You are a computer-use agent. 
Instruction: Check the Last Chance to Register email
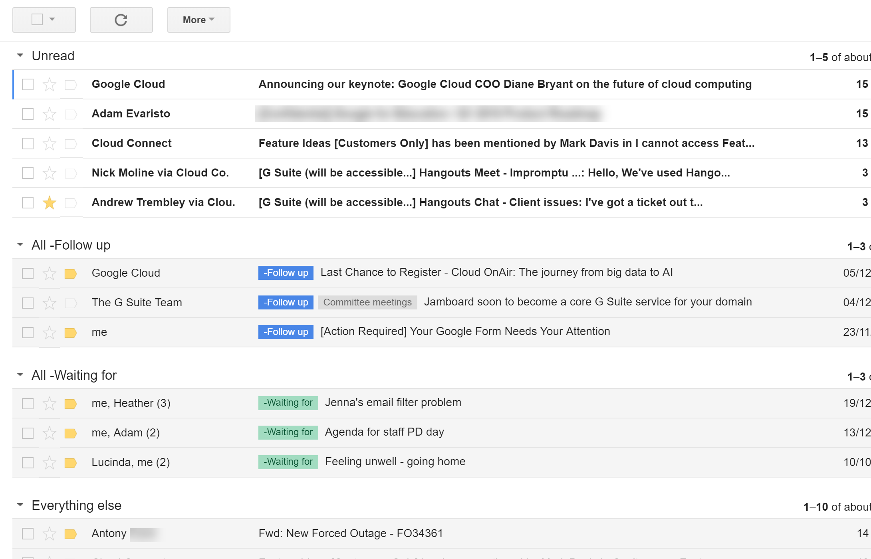coord(28,274)
